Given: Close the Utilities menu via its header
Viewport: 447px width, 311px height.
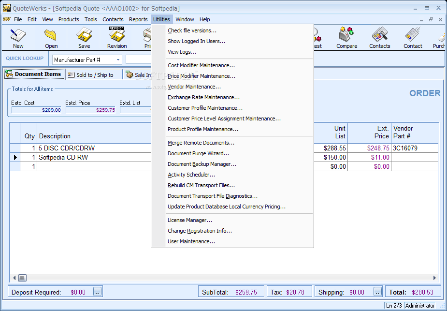Looking at the screenshot, I should [x=161, y=19].
